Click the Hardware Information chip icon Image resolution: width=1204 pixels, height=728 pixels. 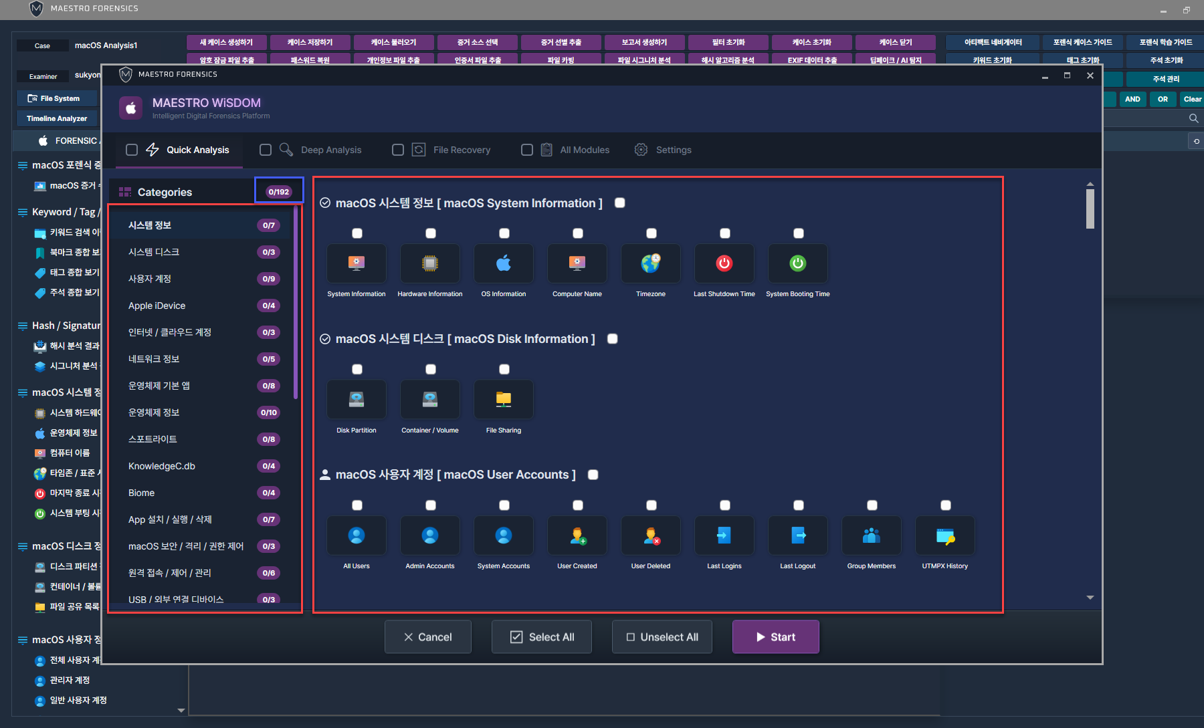pos(429,263)
